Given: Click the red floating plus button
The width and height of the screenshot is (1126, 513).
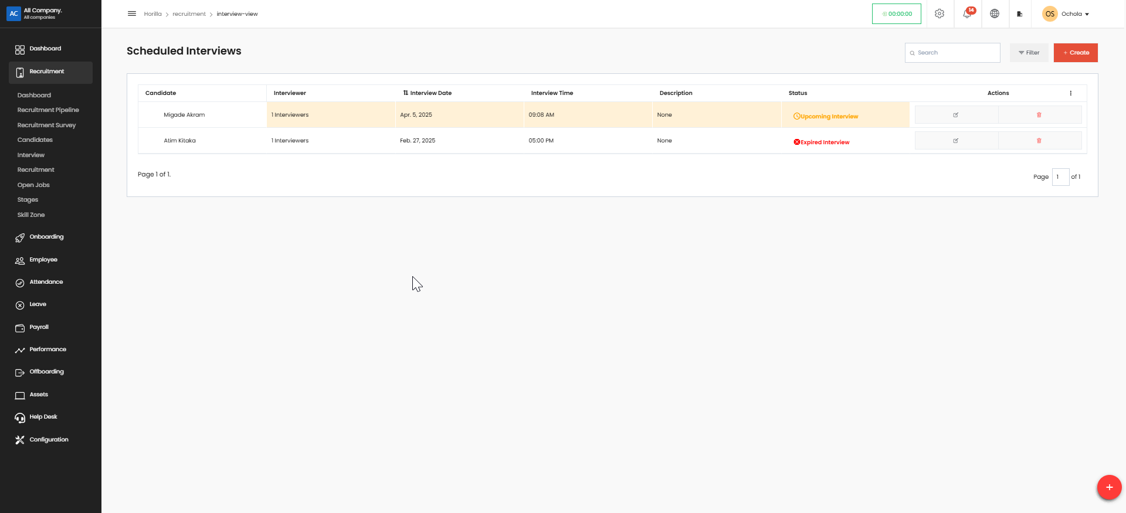Looking at the screenshot, I should [x=1109, y=487].
